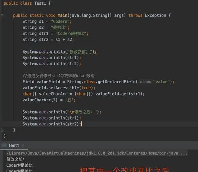
Task: Click the 'throws' keyword
Action: tap(135, 15)
